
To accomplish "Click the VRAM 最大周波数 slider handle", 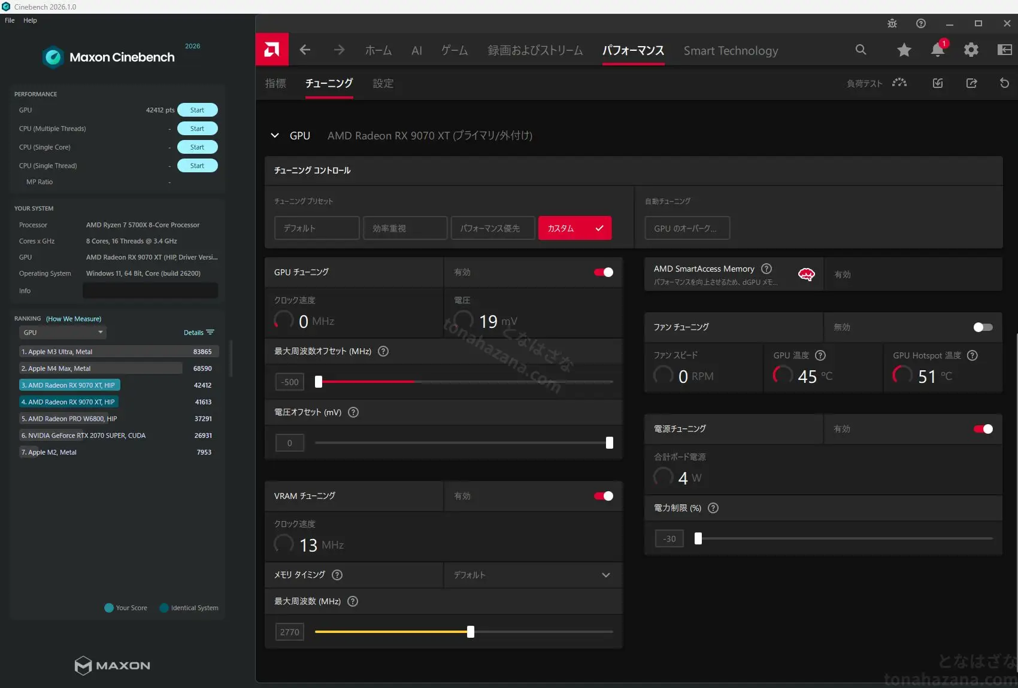I will click(x=471, y=632).
